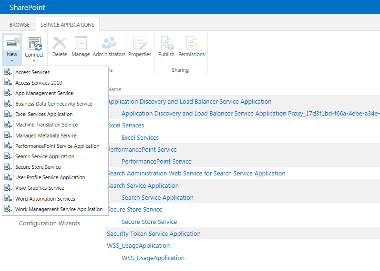Open the indented Excel Services proxy link
Viewport: 380px width, 271px height.
click(140, 137)
